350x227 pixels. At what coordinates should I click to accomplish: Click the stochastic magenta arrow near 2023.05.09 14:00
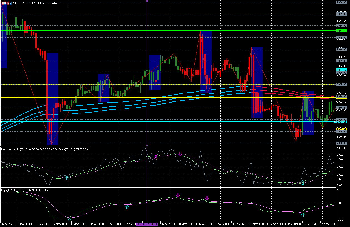click(156, 157)
